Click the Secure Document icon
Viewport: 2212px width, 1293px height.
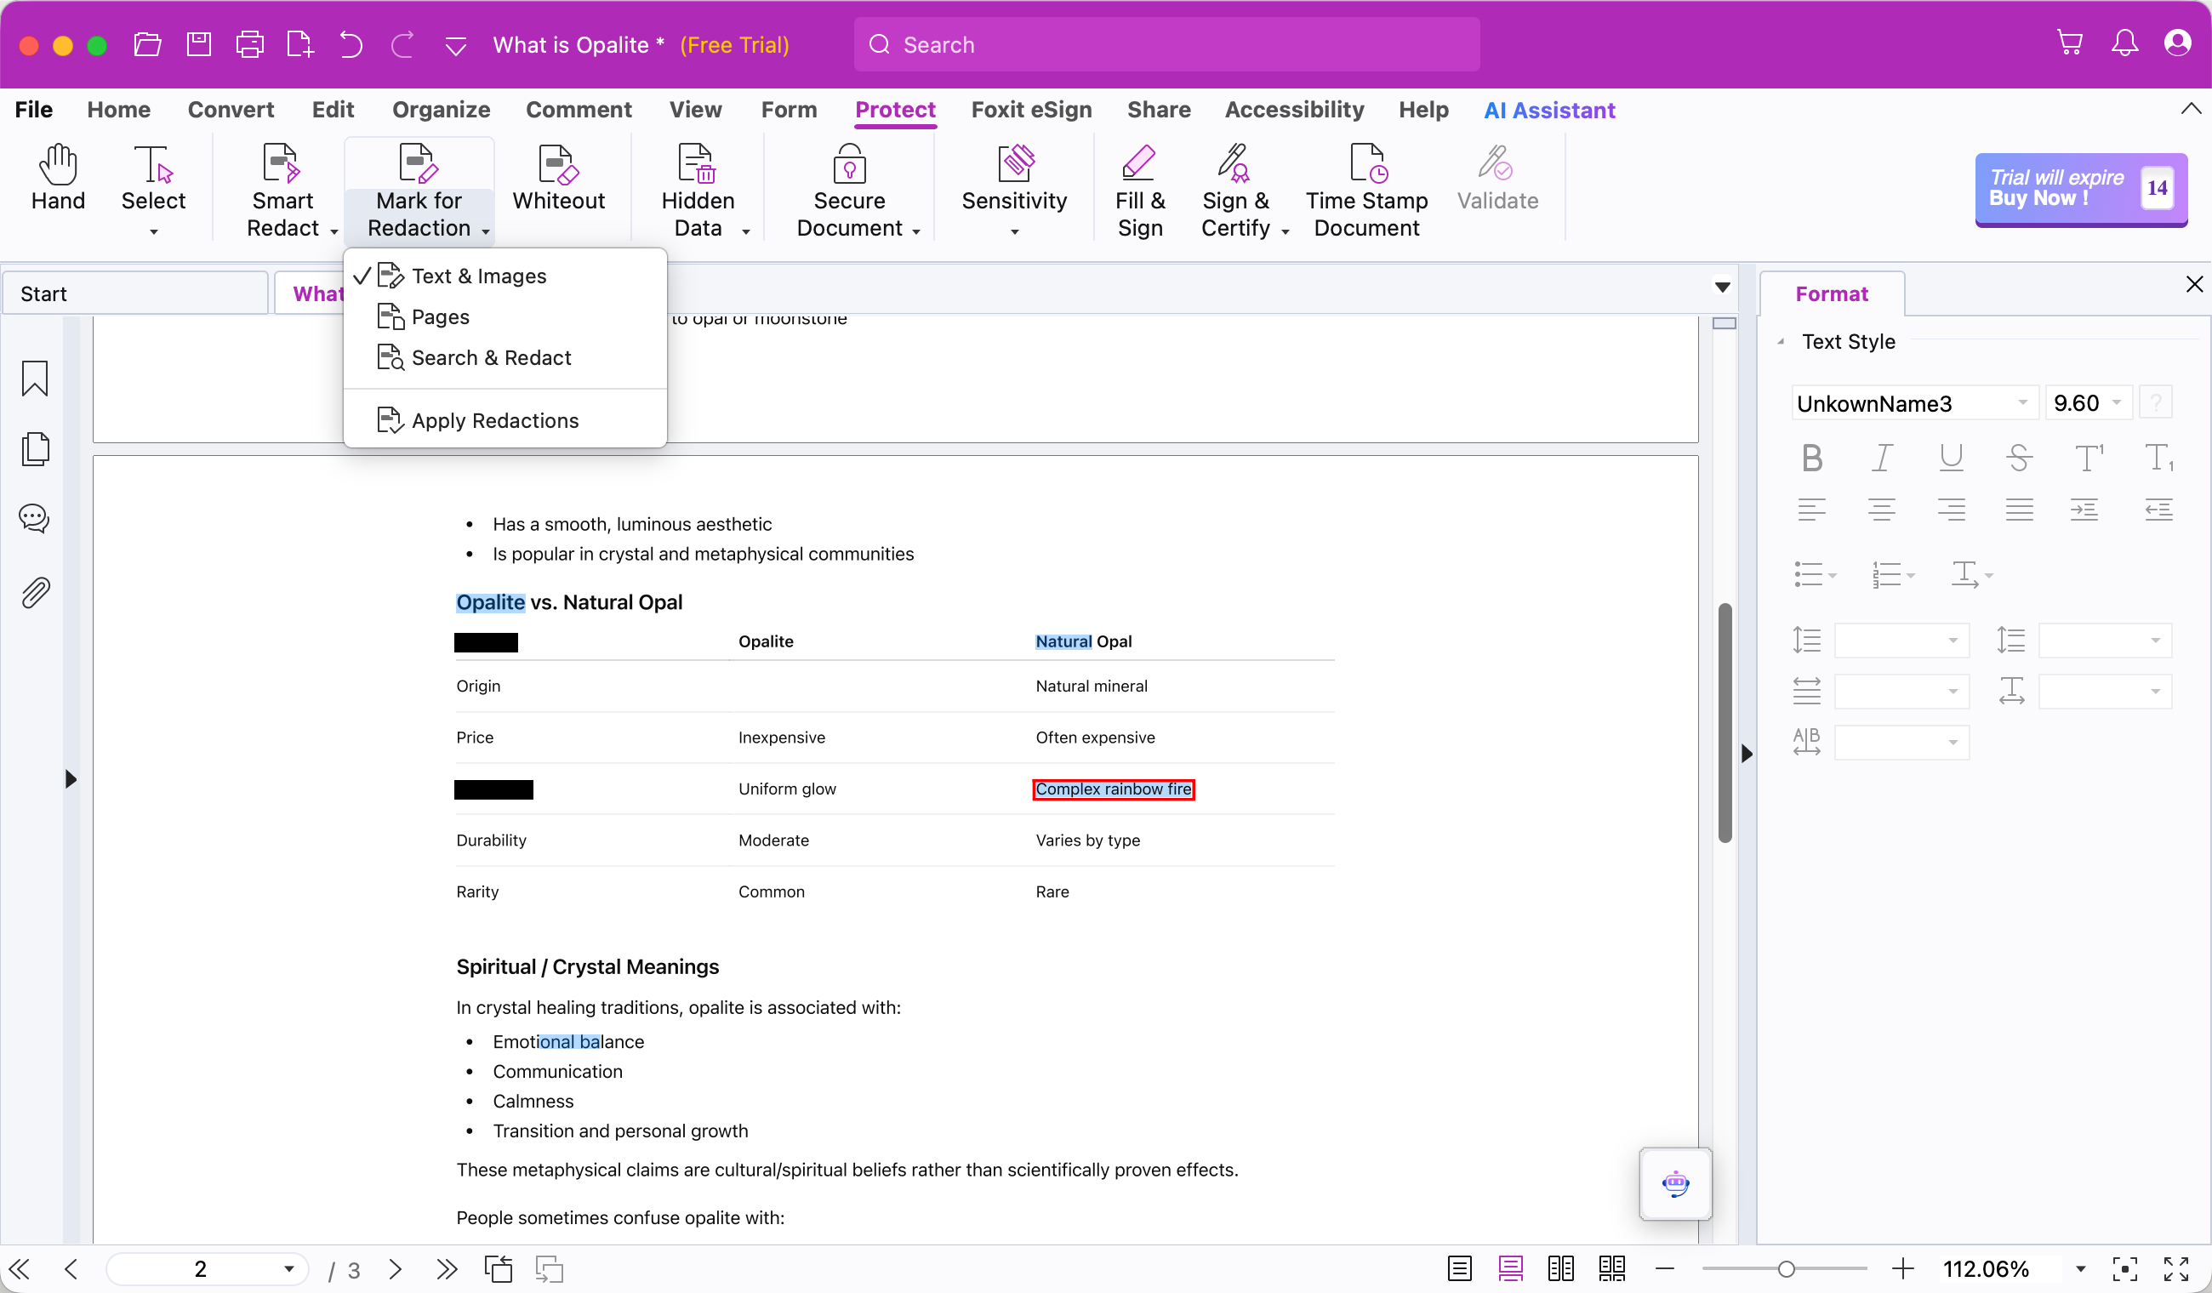point(849,163)
